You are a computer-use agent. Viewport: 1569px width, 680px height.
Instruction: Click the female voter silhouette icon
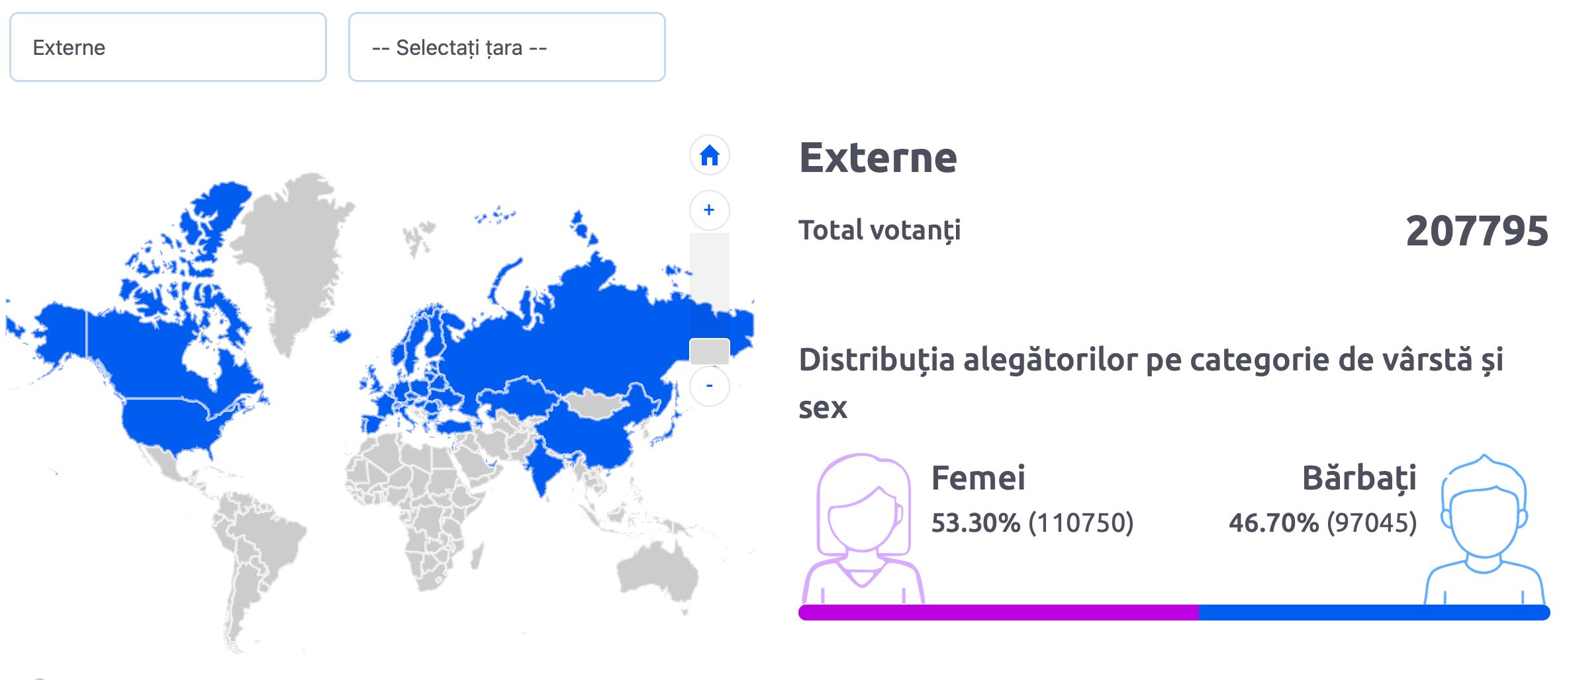tap(863, 528)
